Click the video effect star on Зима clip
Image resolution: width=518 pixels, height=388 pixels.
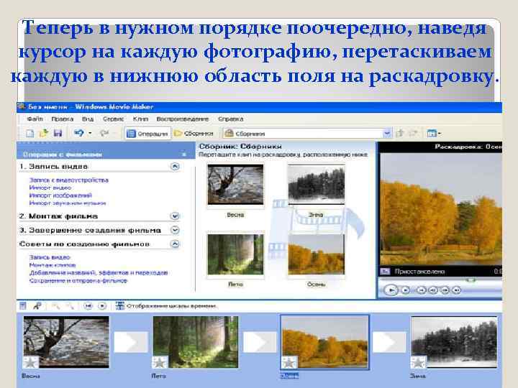pyautogui.click(x=418, y=362)
